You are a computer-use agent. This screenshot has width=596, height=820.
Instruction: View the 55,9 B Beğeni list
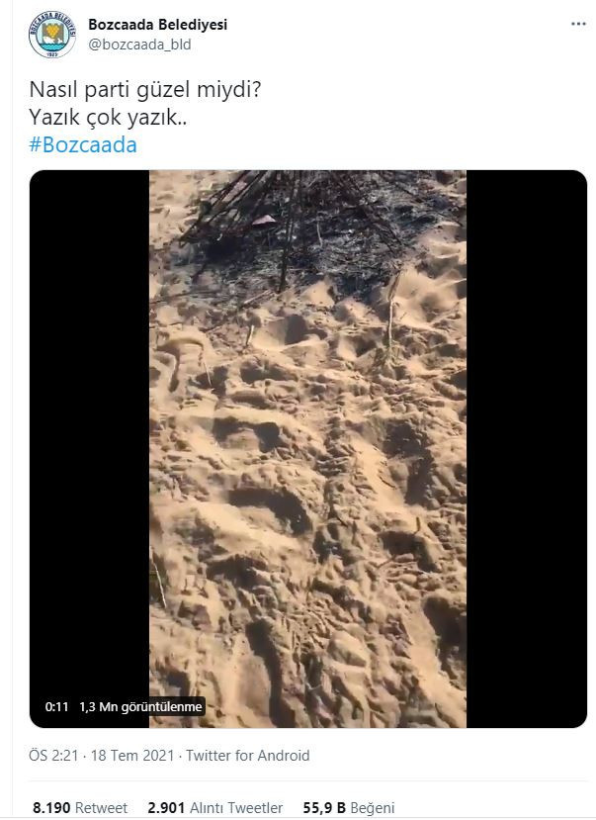[x=349, y=808]
